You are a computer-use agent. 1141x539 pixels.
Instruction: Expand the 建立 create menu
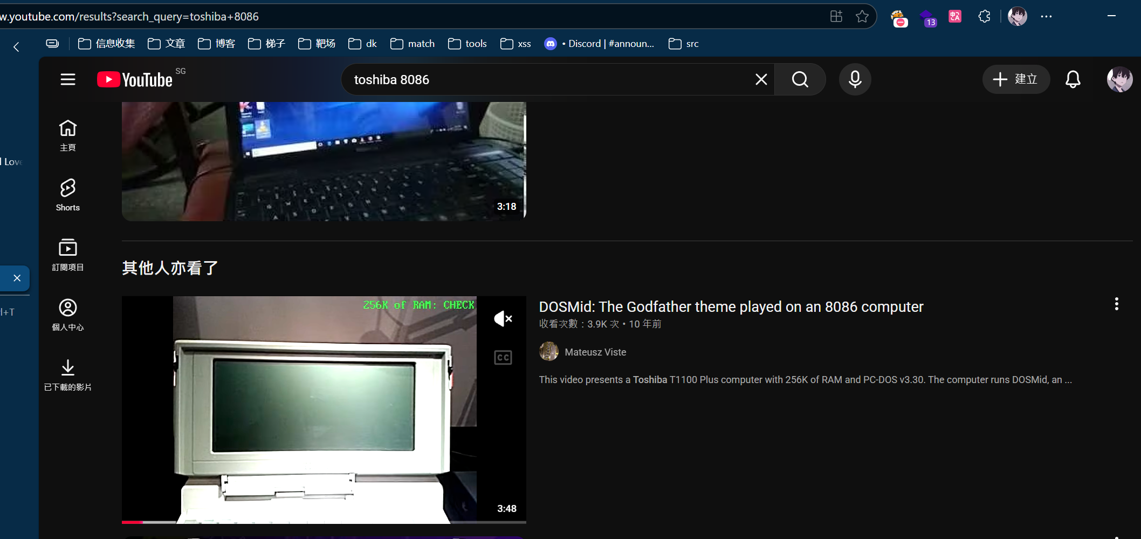point(1015,80)
